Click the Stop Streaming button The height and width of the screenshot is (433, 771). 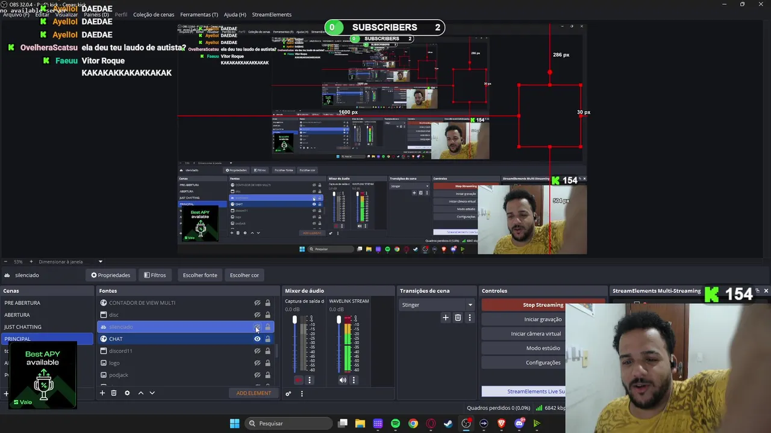pyautogui.click(x=543, y=305)
